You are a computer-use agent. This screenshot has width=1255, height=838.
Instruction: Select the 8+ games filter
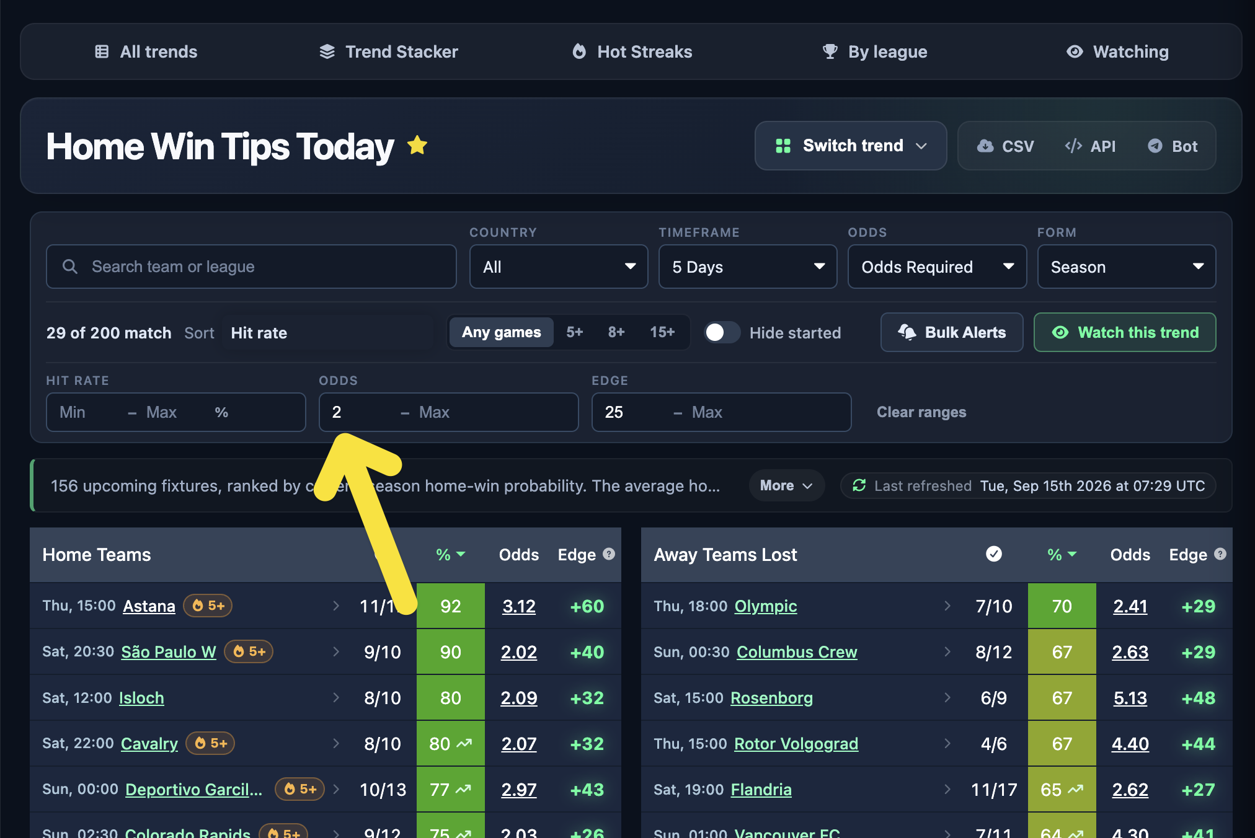tap(616, 332)
